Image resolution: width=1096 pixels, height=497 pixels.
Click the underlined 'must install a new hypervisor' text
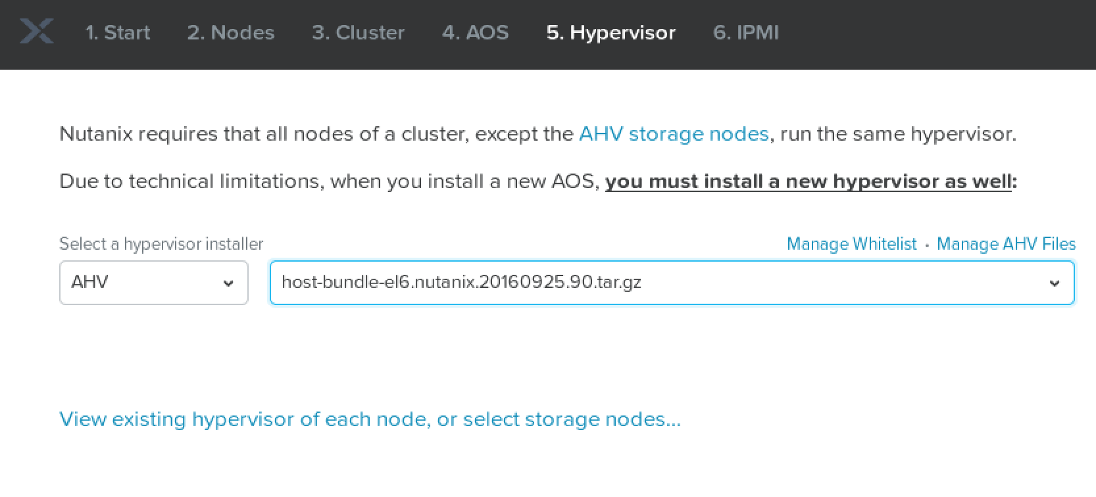pos(808,181)
